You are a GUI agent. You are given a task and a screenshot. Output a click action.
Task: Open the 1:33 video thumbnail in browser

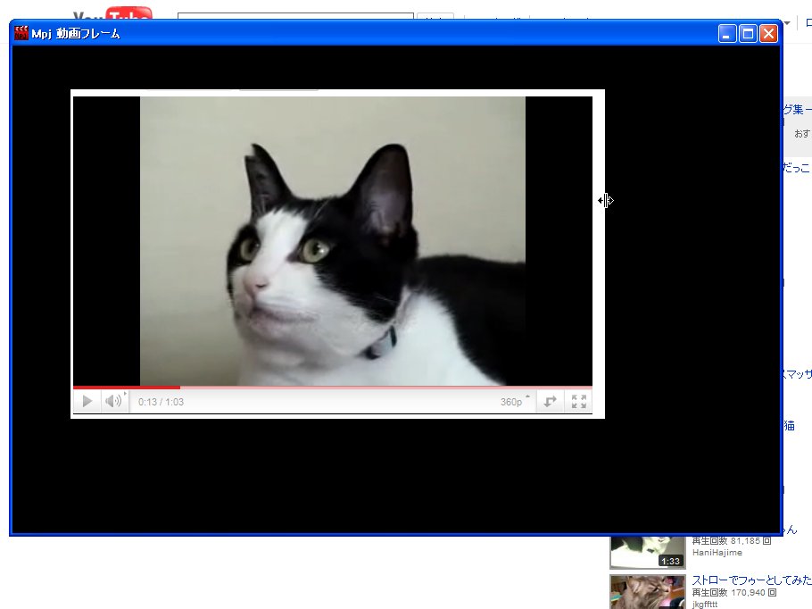tap(648, 552)
